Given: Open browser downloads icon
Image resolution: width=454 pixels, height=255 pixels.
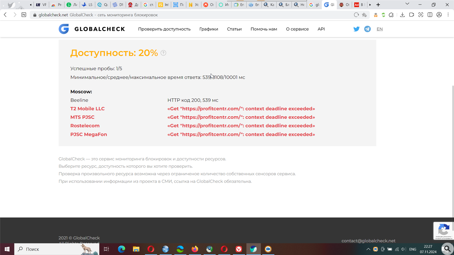Looking at the screenshot, I should point(403,14).
